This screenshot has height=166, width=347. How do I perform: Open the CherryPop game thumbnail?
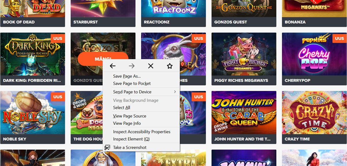(x=314, y=54)
